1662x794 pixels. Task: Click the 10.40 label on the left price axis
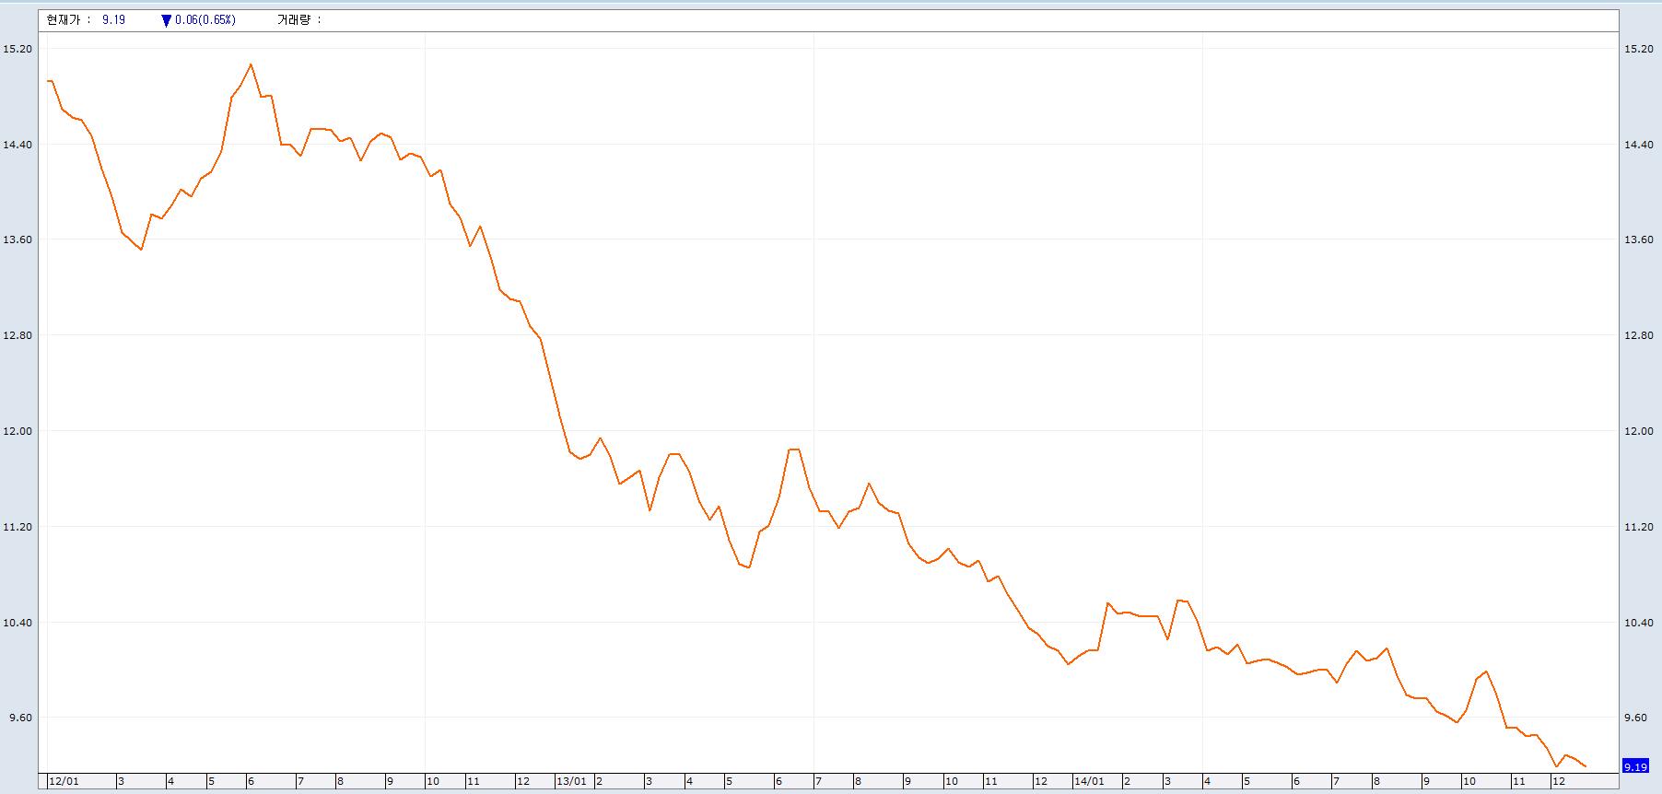tap(18, 623)
